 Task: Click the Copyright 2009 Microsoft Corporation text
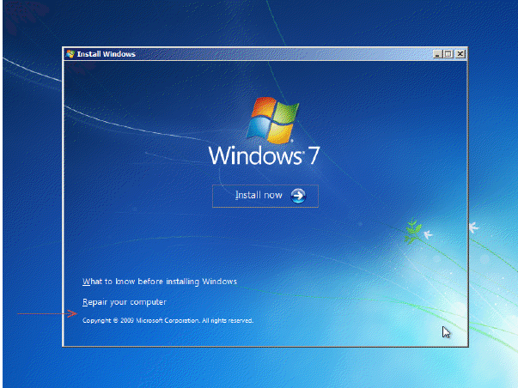[x=168, y=321]
